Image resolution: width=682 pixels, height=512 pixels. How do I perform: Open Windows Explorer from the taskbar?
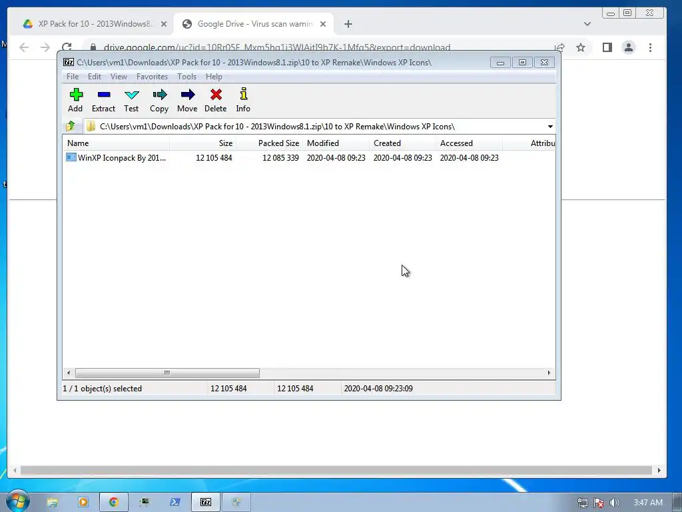(x=53, y=503)
